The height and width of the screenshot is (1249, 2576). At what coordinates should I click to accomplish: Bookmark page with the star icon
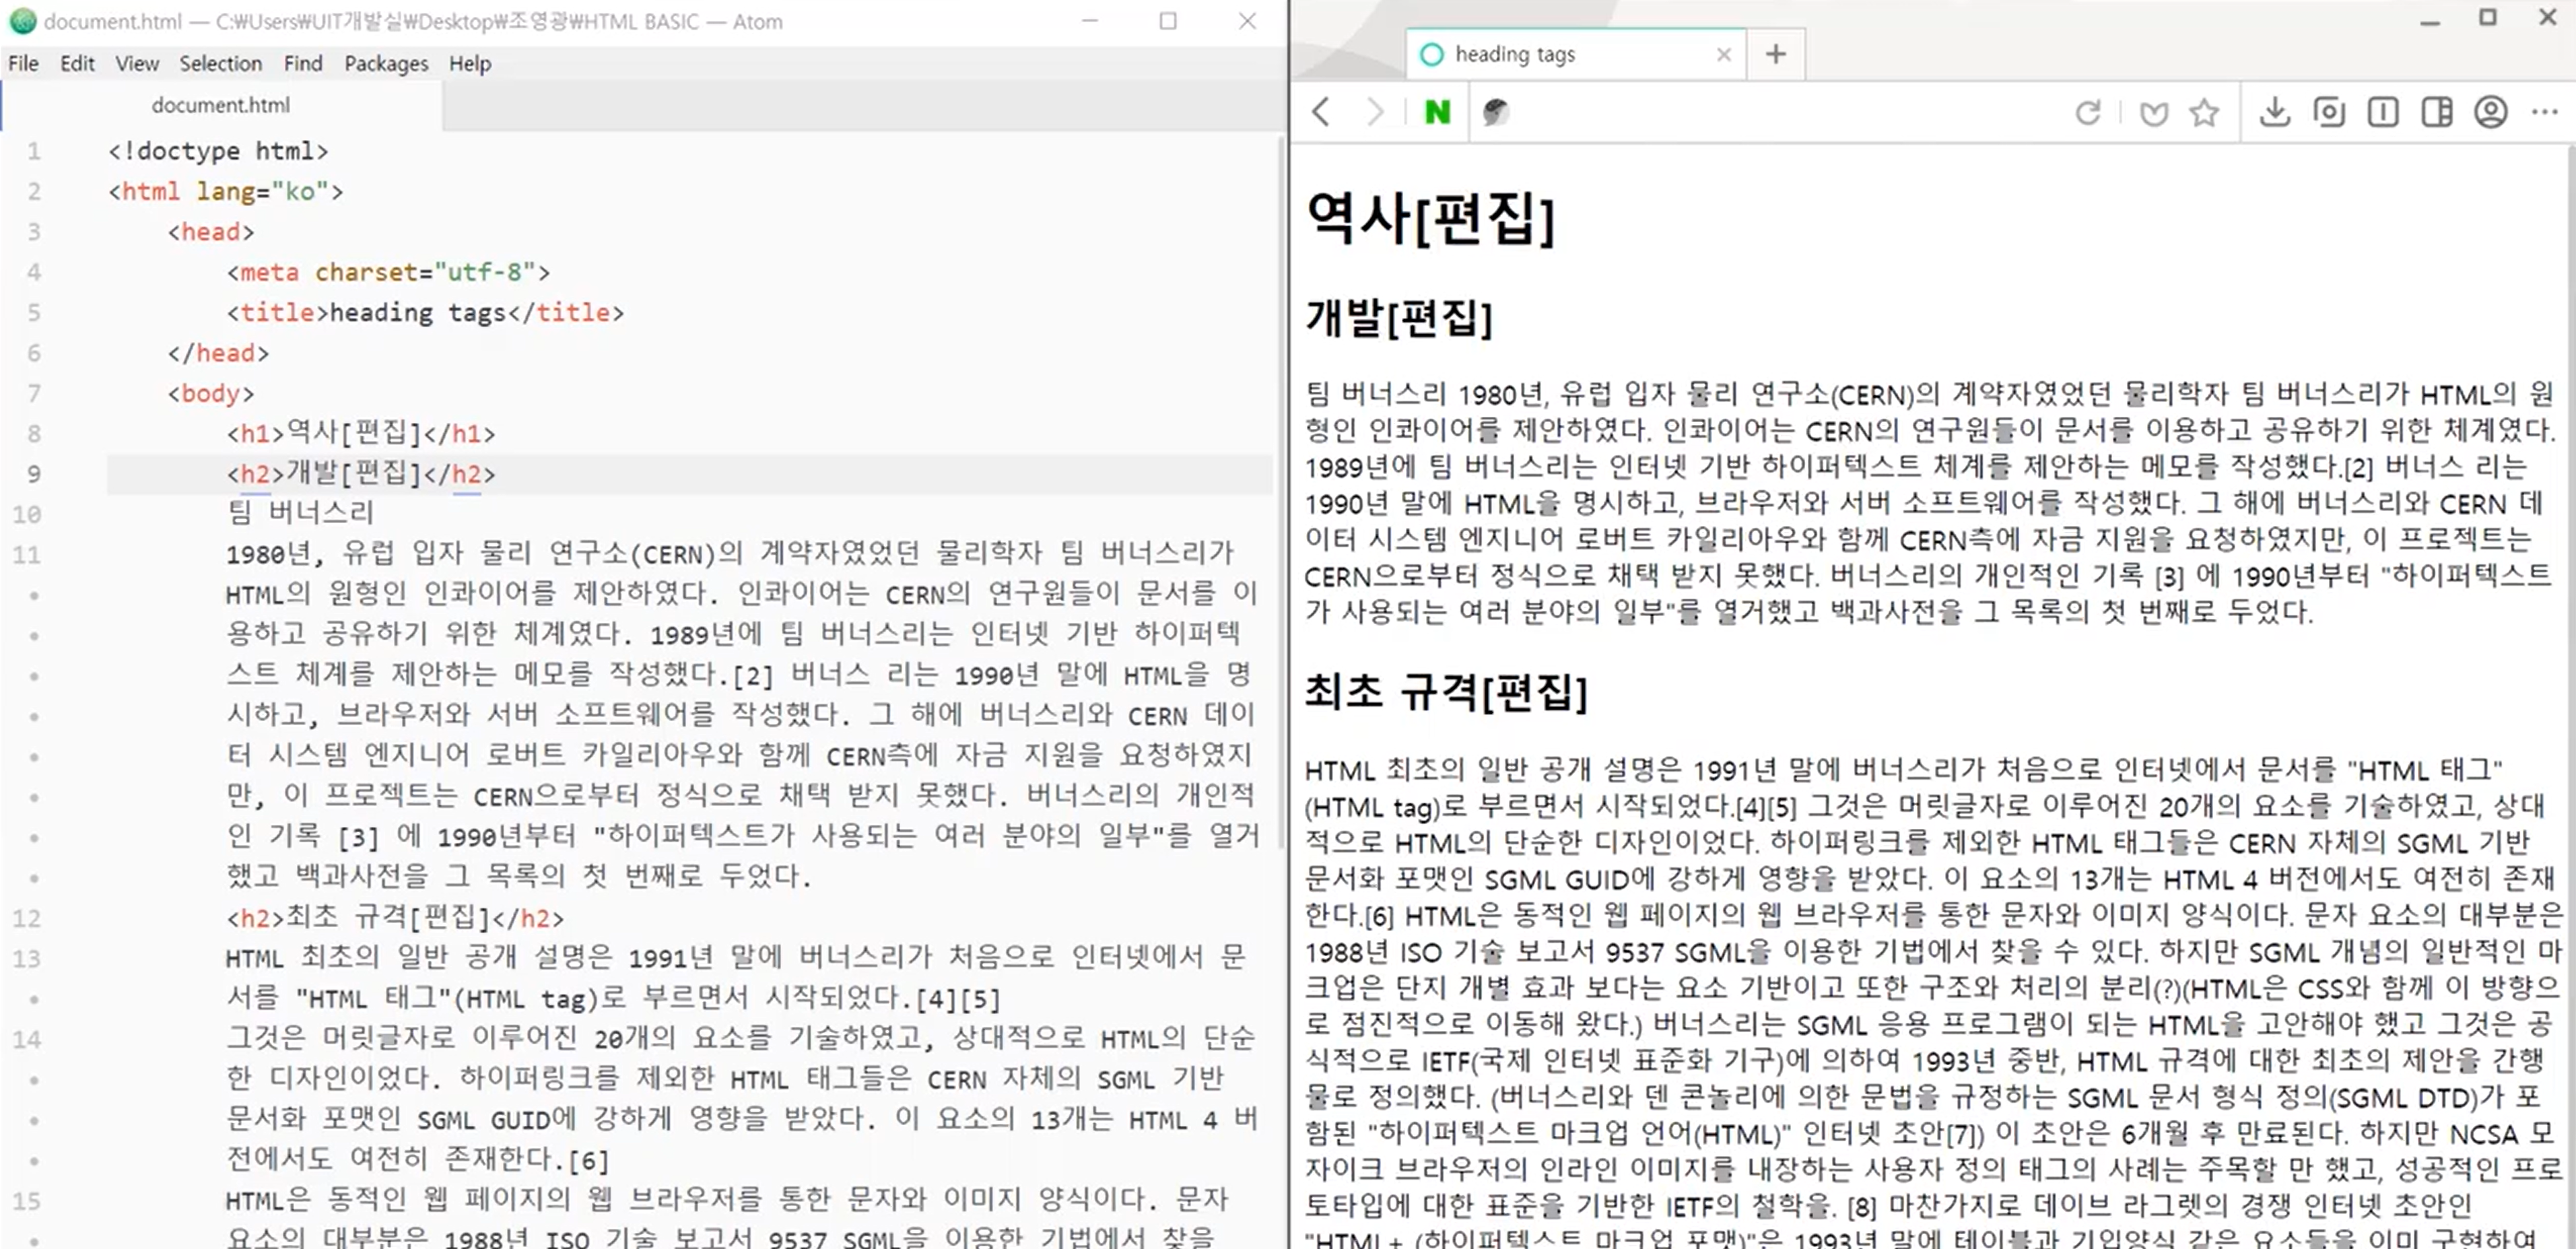click(x=2204, y=112)
